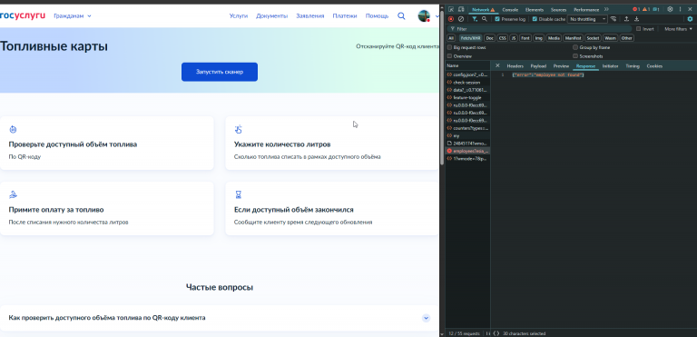Toggle the device toolbar icon

coord(461,9)
